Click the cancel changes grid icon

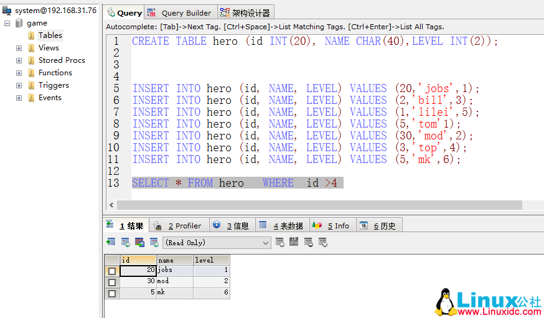coord(322,242)
